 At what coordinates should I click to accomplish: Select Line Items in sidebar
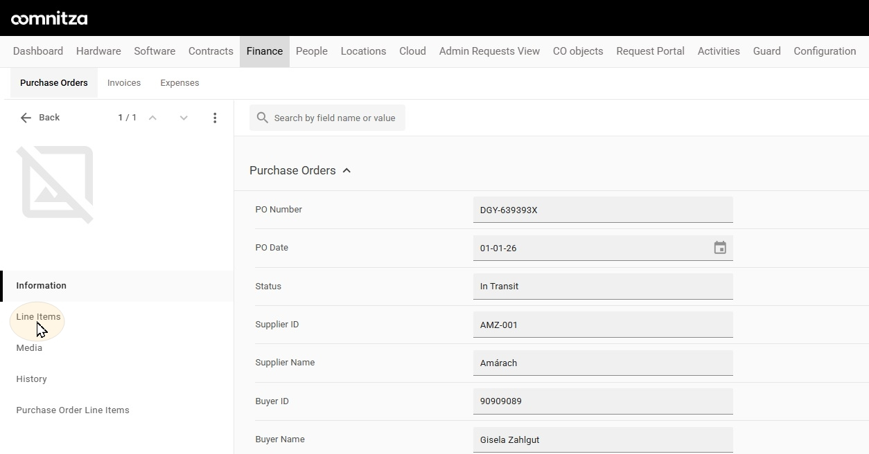[39, 317]
